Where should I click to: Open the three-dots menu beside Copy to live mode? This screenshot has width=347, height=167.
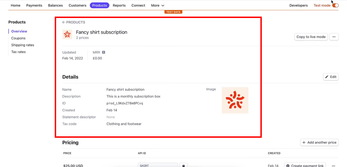pyautogui.click(x=334, y=37)
